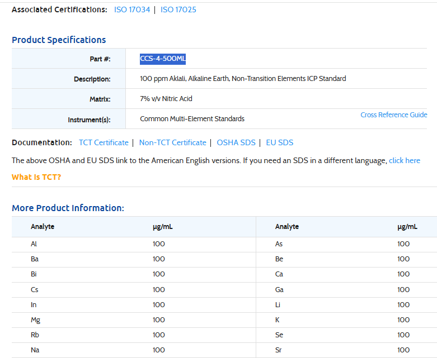Click the Mg analyte row
The height and width of the screenshot is (358, 437).
(x=35, y=320)
